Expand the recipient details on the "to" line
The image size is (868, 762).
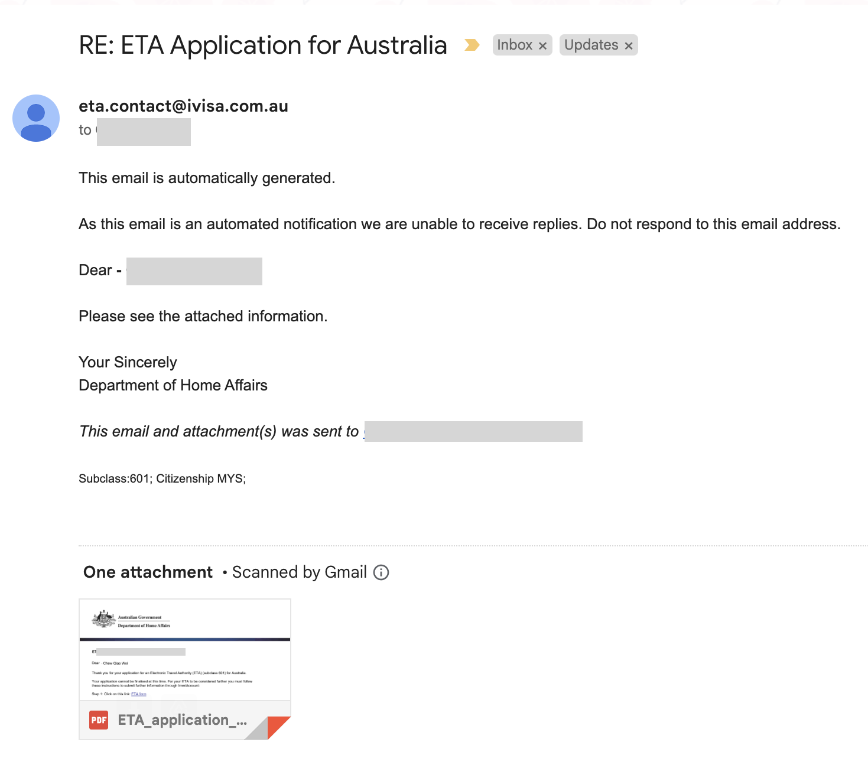(144, 132)
